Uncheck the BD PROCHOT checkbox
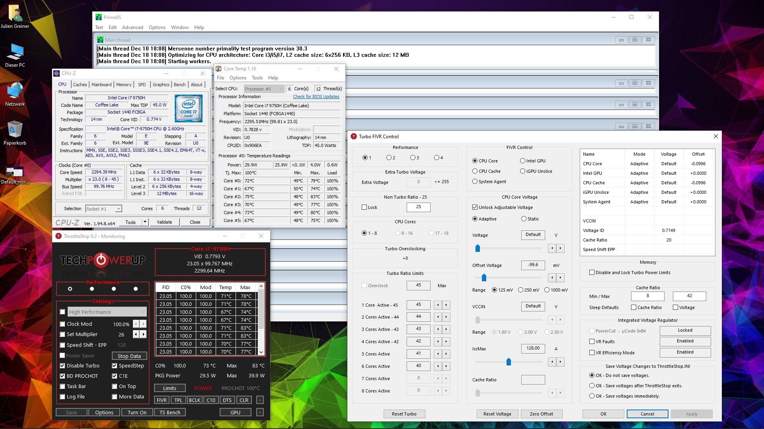Screen dimensions: 764x429 click(62, 376)
